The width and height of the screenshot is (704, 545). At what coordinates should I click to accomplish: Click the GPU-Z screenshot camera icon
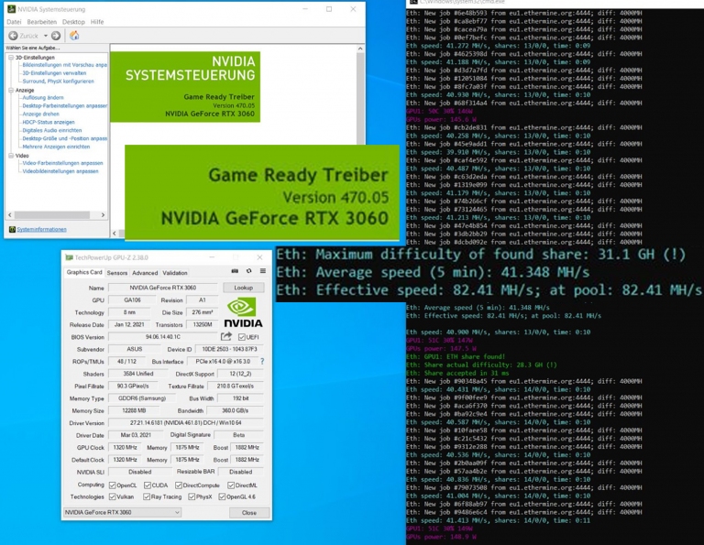[x=235, y=271]
